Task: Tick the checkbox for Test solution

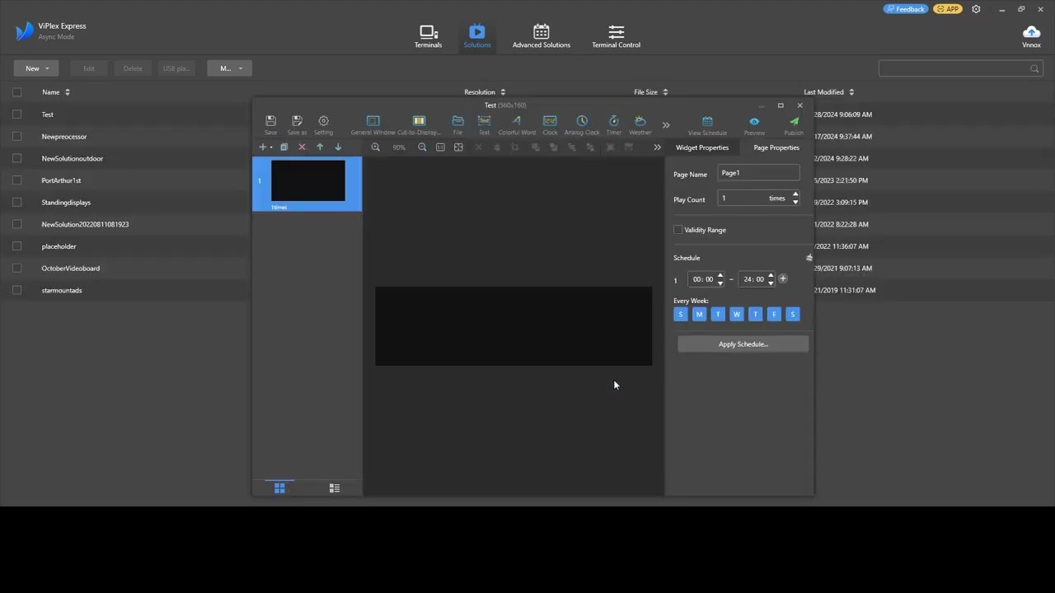Action: (16, 114)
